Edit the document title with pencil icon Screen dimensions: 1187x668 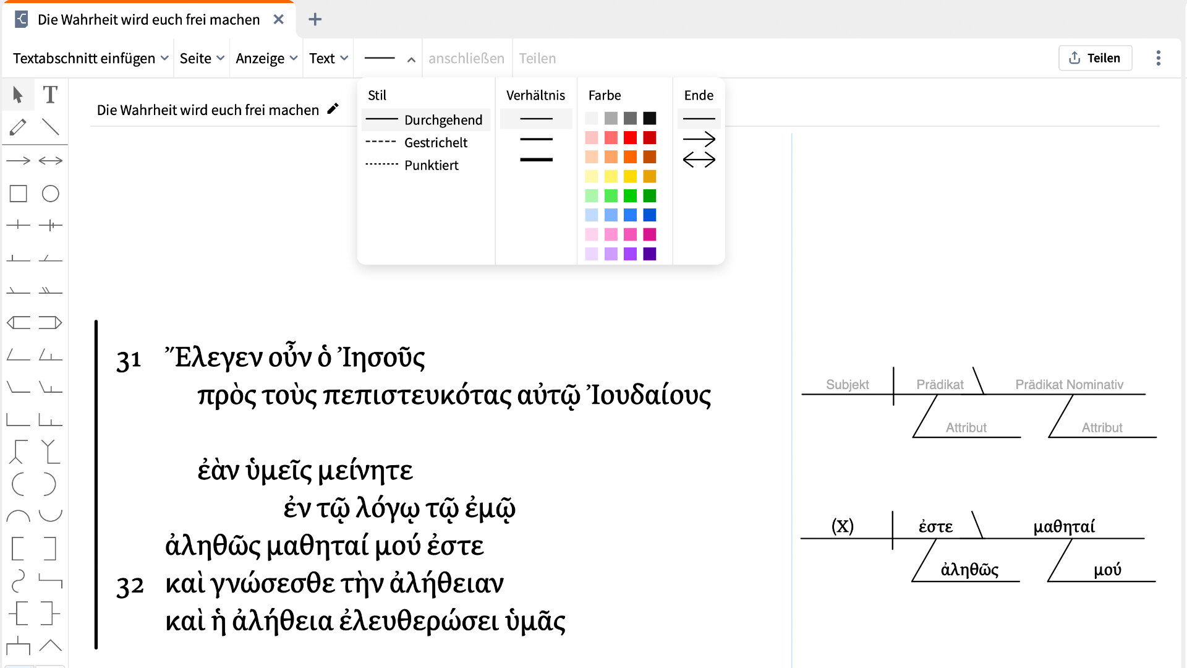[x=333, y=109]
